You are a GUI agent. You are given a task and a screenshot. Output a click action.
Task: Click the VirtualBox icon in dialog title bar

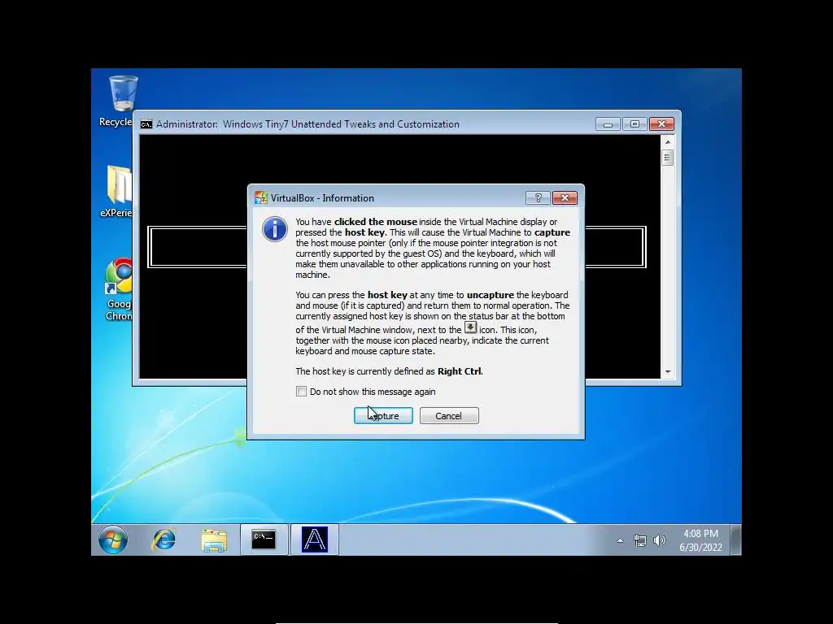pos(261,198)
